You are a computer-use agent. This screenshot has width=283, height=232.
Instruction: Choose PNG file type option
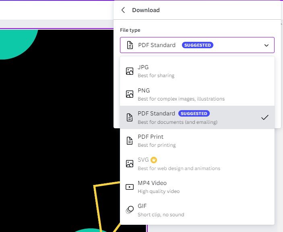pos(197,94)
